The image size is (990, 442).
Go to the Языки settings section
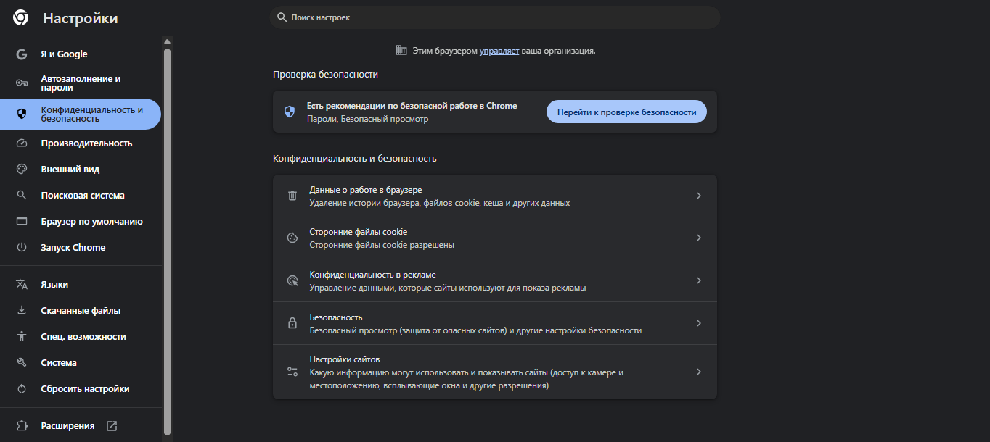[54, 285]
